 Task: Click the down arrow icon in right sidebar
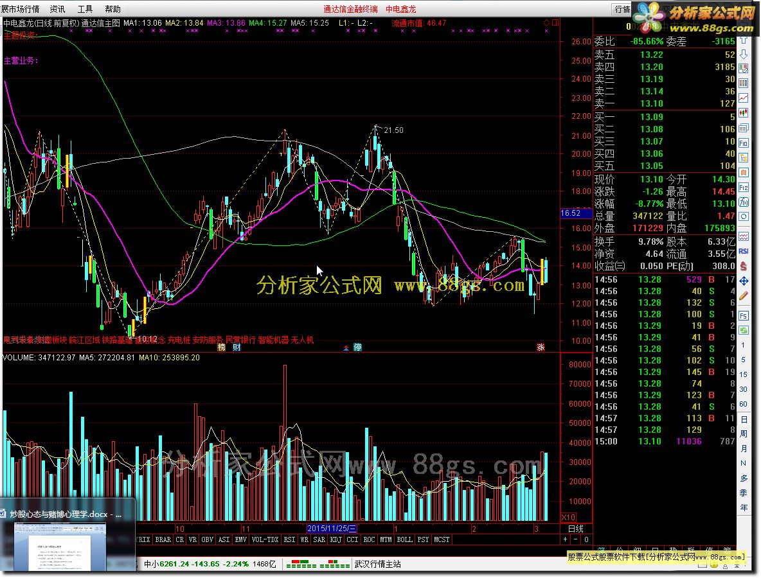[744, 55]
